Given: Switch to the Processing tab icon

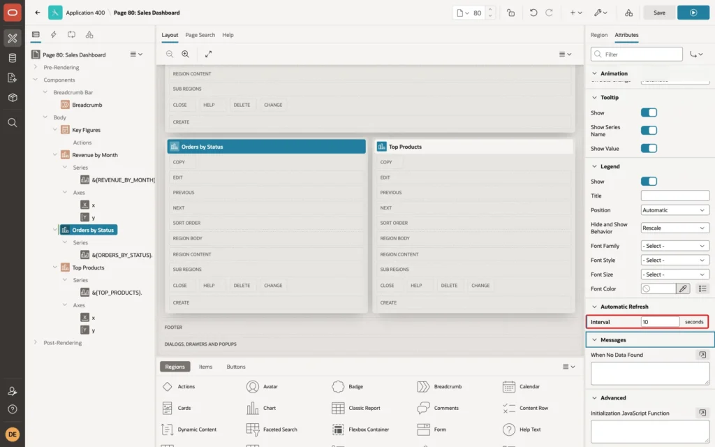Looking at the screenshot, I should click(72, 35).
